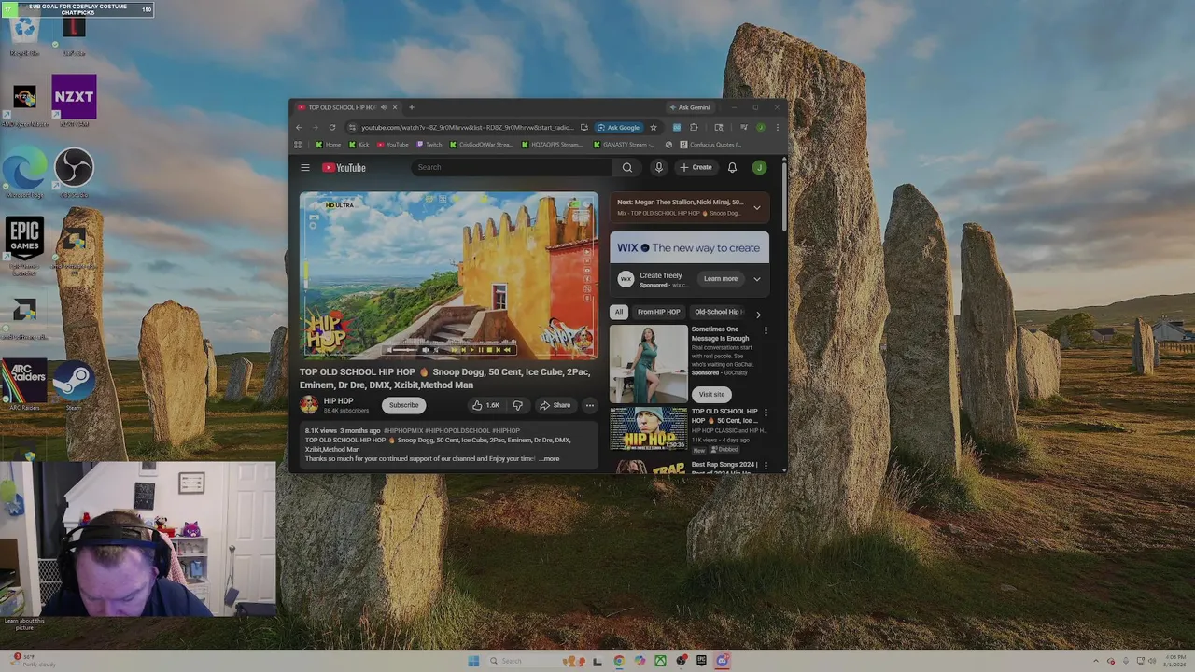Open the green J account avatar on YouTube

pyautogui.click(x=759, y=168)
